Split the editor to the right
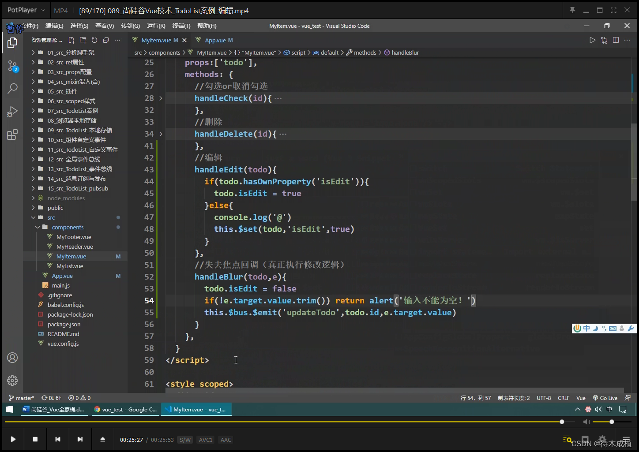The image size is (639, 452). tap(616, 40)
